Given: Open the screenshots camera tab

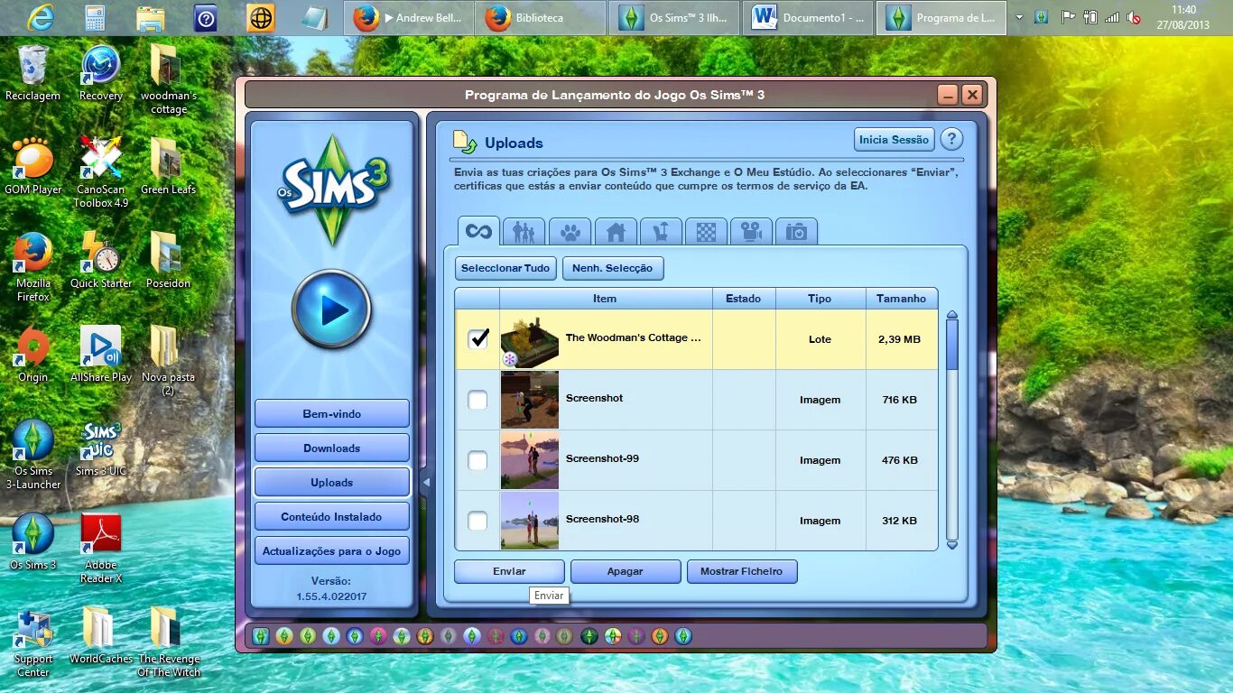Looking at the screenshot, I should pyautogui.click(x=796, y=232).
